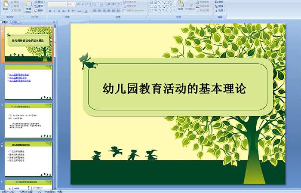Image resolution: width=301 pixels, height=193 pixels.
Task: Expand the line spacing dropdown
Action: click(x=119, y=4)
